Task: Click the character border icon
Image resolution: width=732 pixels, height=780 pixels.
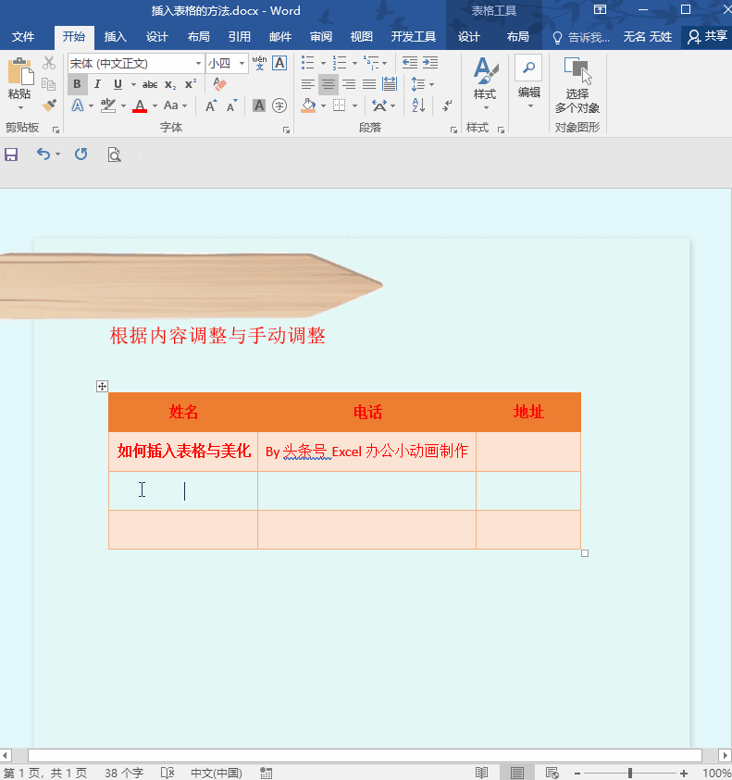Action: (x=279, y=63)
